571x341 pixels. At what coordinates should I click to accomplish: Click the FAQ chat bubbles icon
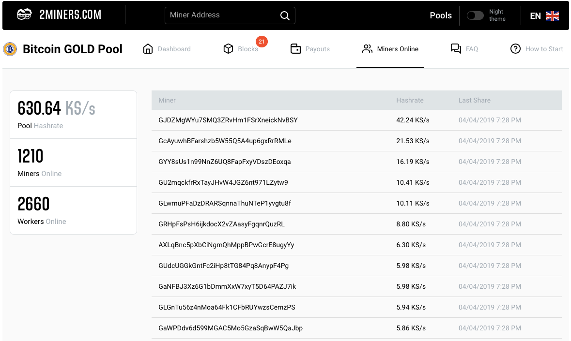[455, 49]
